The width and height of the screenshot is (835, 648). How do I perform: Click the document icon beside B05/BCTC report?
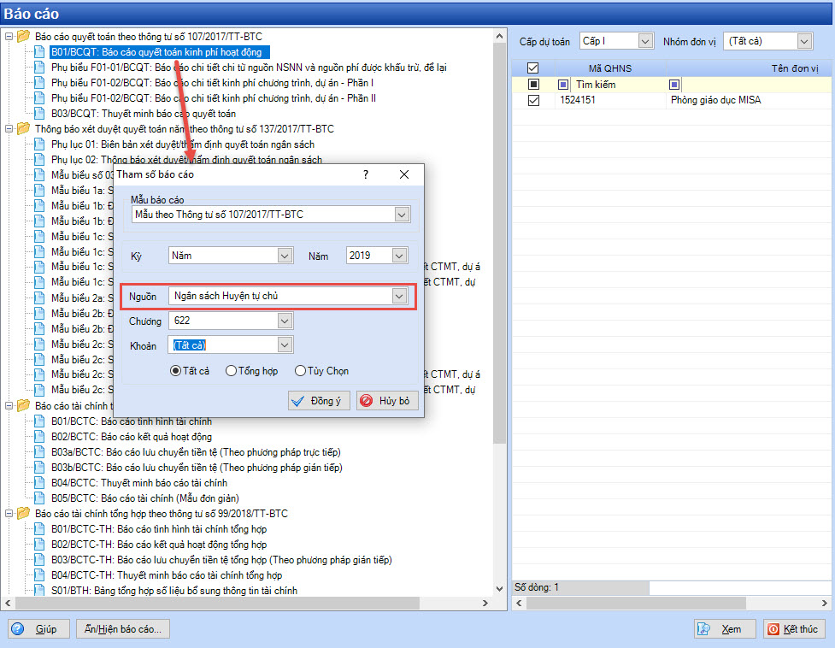[39, 498]
